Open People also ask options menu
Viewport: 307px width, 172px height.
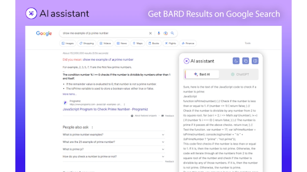tap(92, 127)
